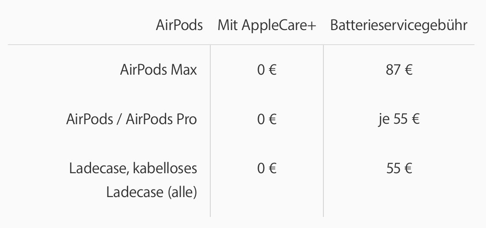Select the je 55 € battery fee cell
Image resolution: width=486 pixels, height=228 pixels.
pyautogui.click(x=399, y=119)
